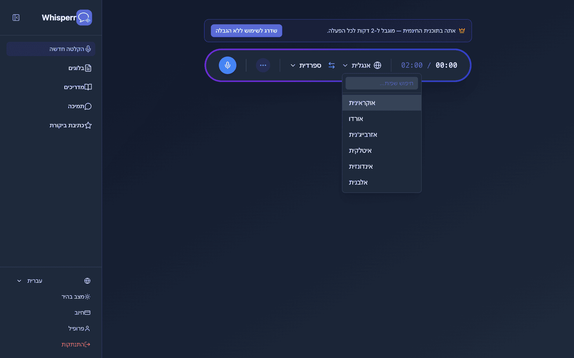Open הקלטה חדשה in the sidebar

coord(51,49)
